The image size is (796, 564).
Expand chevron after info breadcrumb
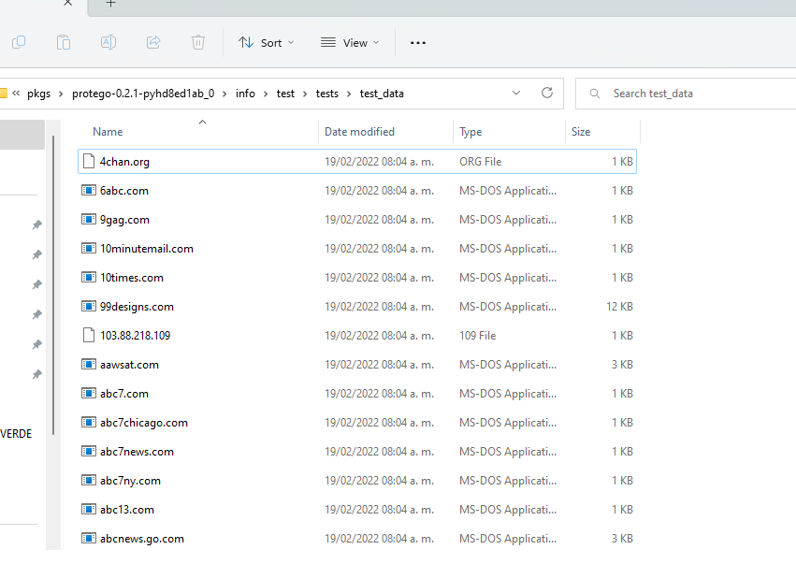[266, 94]
